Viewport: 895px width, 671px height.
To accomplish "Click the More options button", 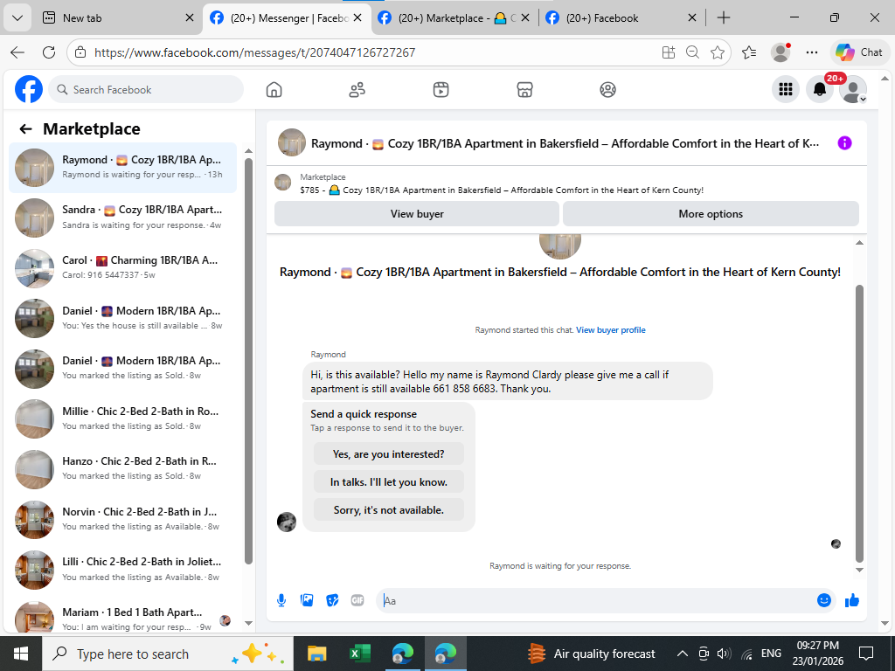I will 711,214.
